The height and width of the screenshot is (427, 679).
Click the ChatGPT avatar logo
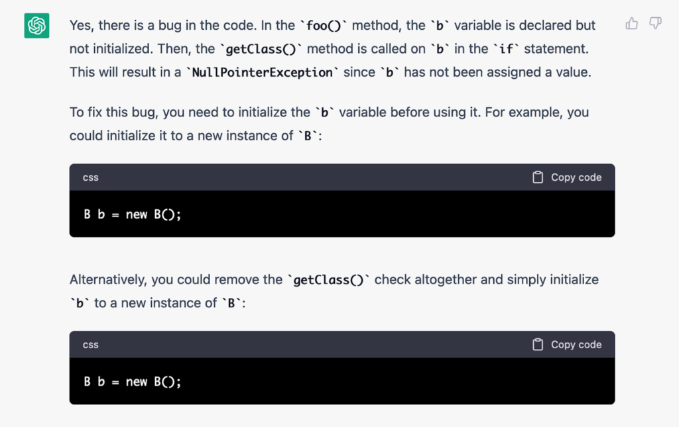[x=36, y=26]
